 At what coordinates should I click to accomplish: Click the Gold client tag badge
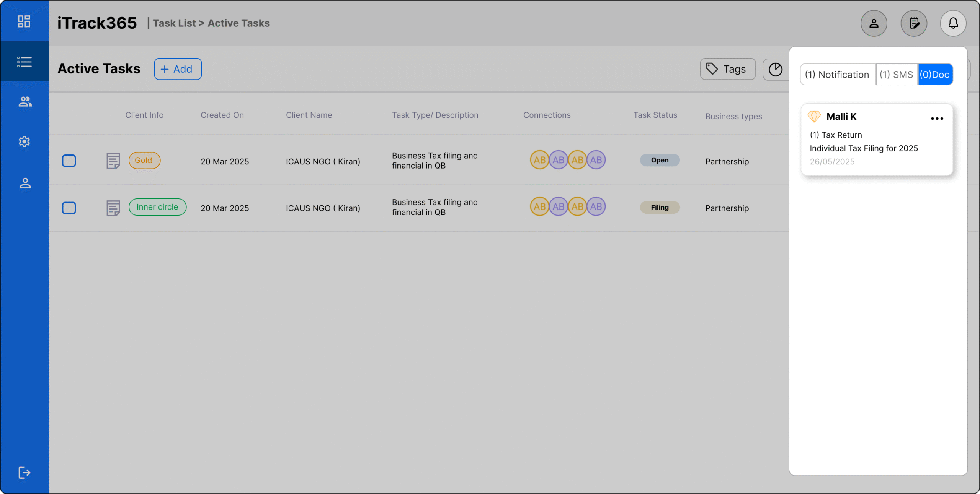(144, 161)
